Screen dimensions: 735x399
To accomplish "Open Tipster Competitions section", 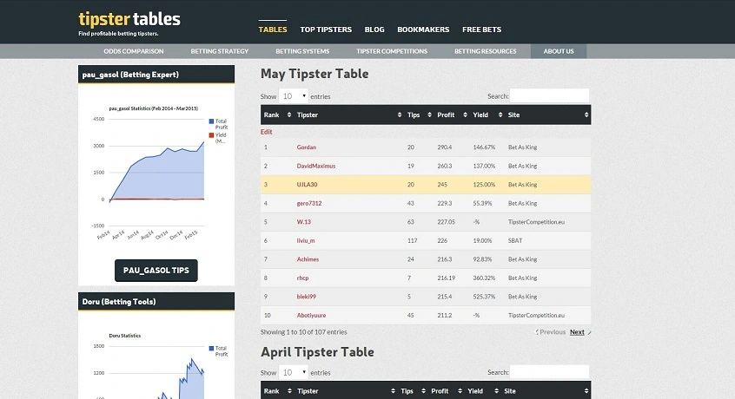I will (x=392, y=51).
